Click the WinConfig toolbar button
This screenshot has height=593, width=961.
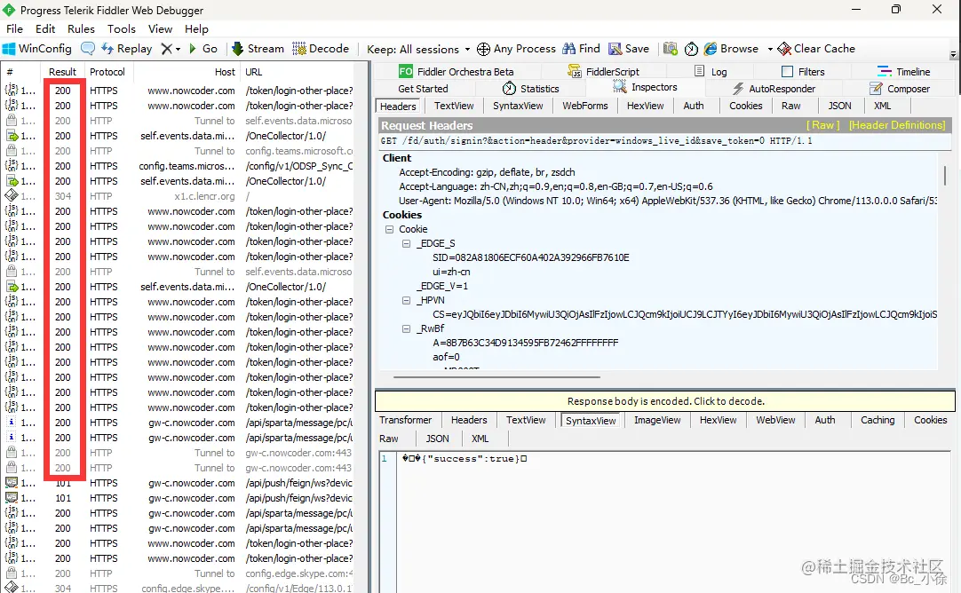36,49
